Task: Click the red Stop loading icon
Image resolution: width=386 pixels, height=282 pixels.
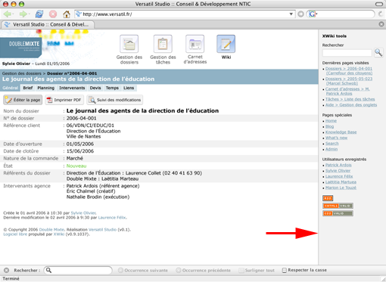Action: [53, 14]
